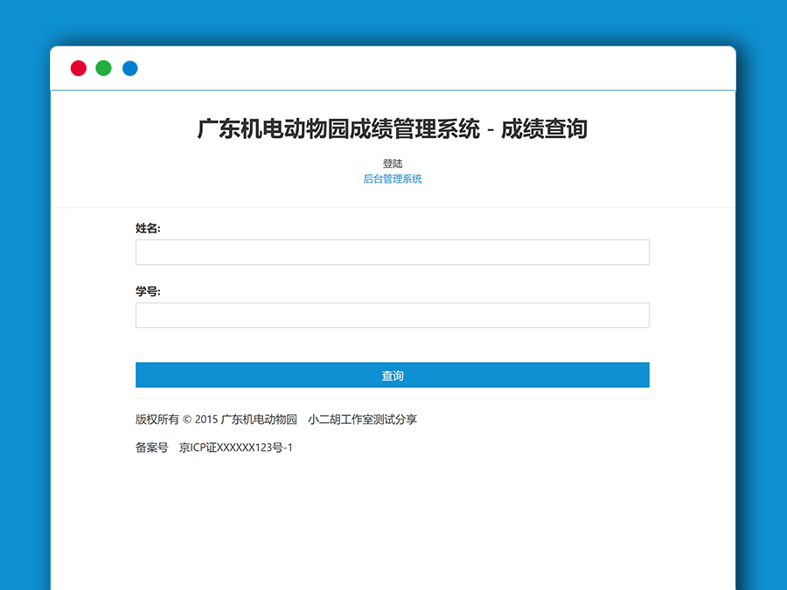Click inside the 学号 student ID input box

[x=392, y=315]
